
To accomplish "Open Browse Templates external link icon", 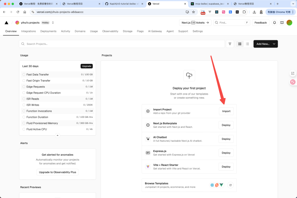I will 230,185.
